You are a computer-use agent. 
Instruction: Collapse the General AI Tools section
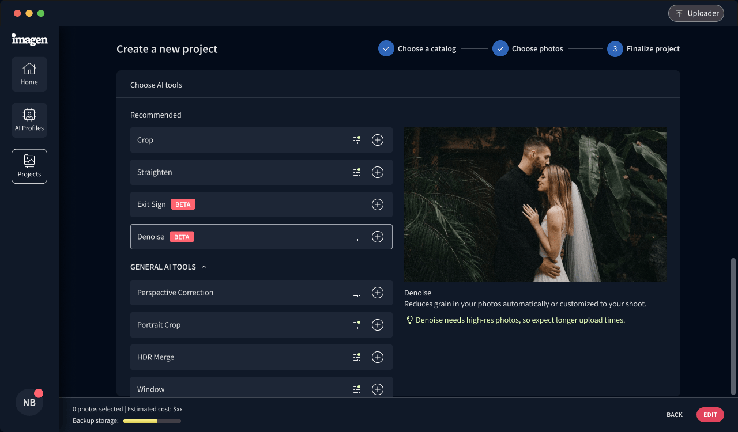click(204, 267)
